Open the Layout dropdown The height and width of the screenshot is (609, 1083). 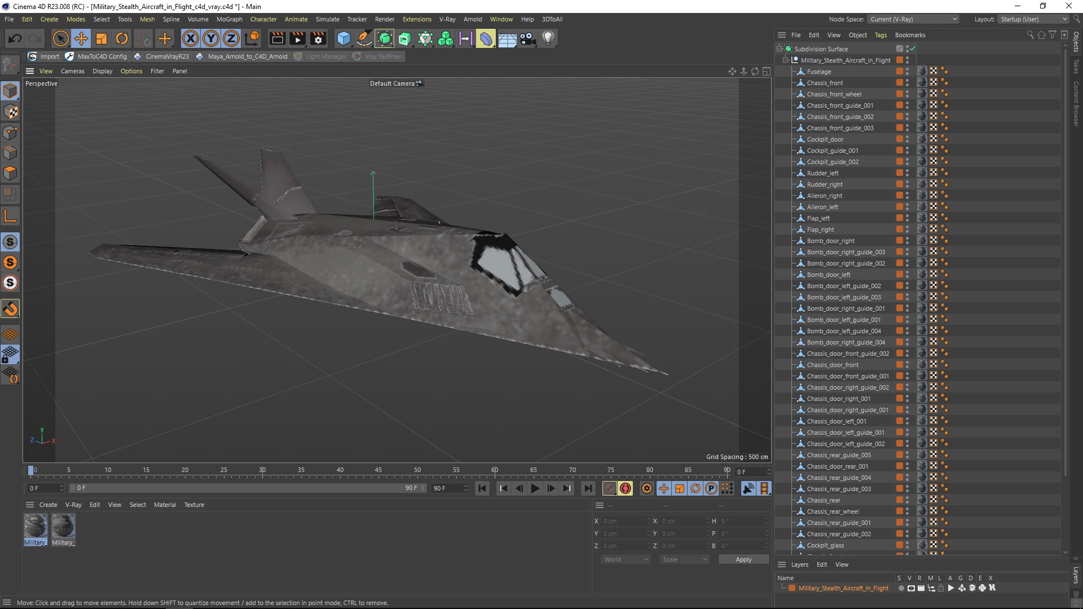tap(1033, 19)
